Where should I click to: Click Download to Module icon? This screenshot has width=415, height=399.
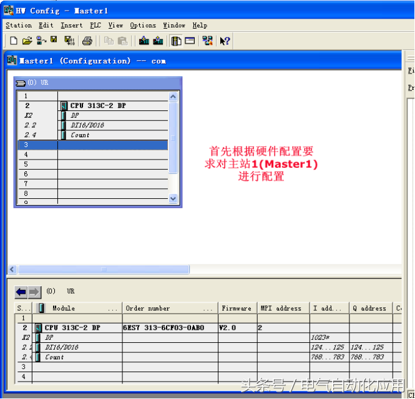click(x=144, y=41)
